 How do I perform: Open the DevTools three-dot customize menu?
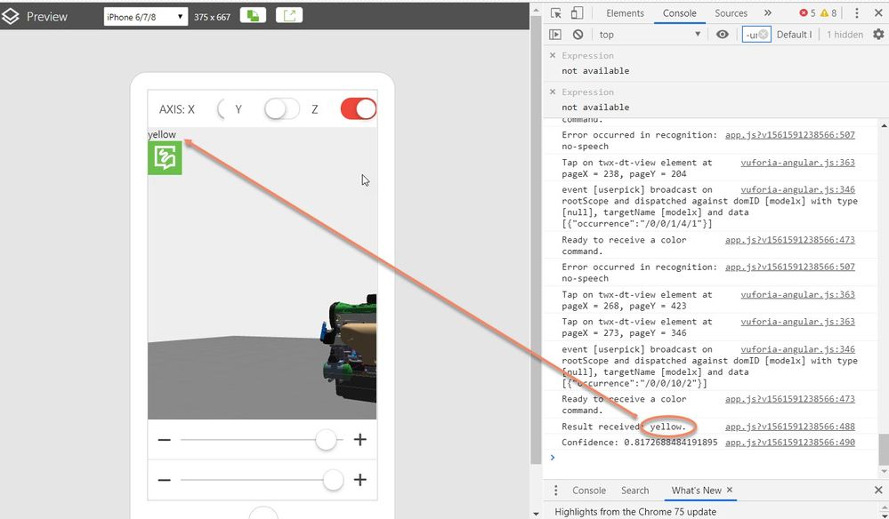coord(857,13)
